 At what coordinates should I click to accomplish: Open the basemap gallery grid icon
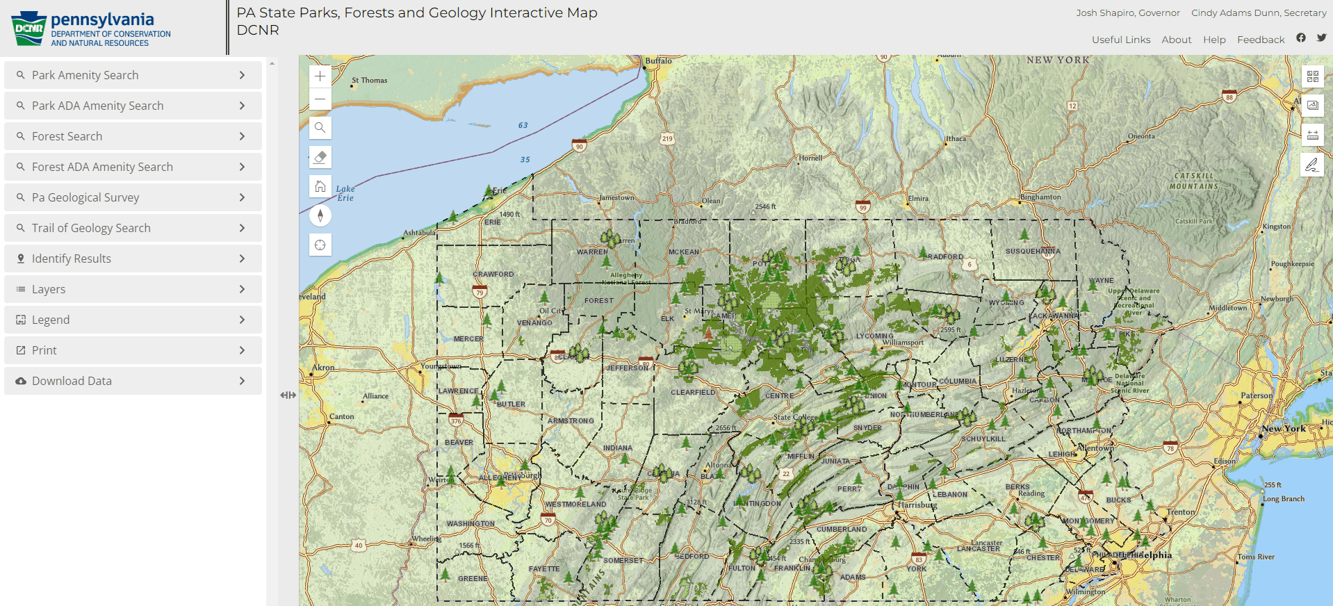tap(1312, 76)
